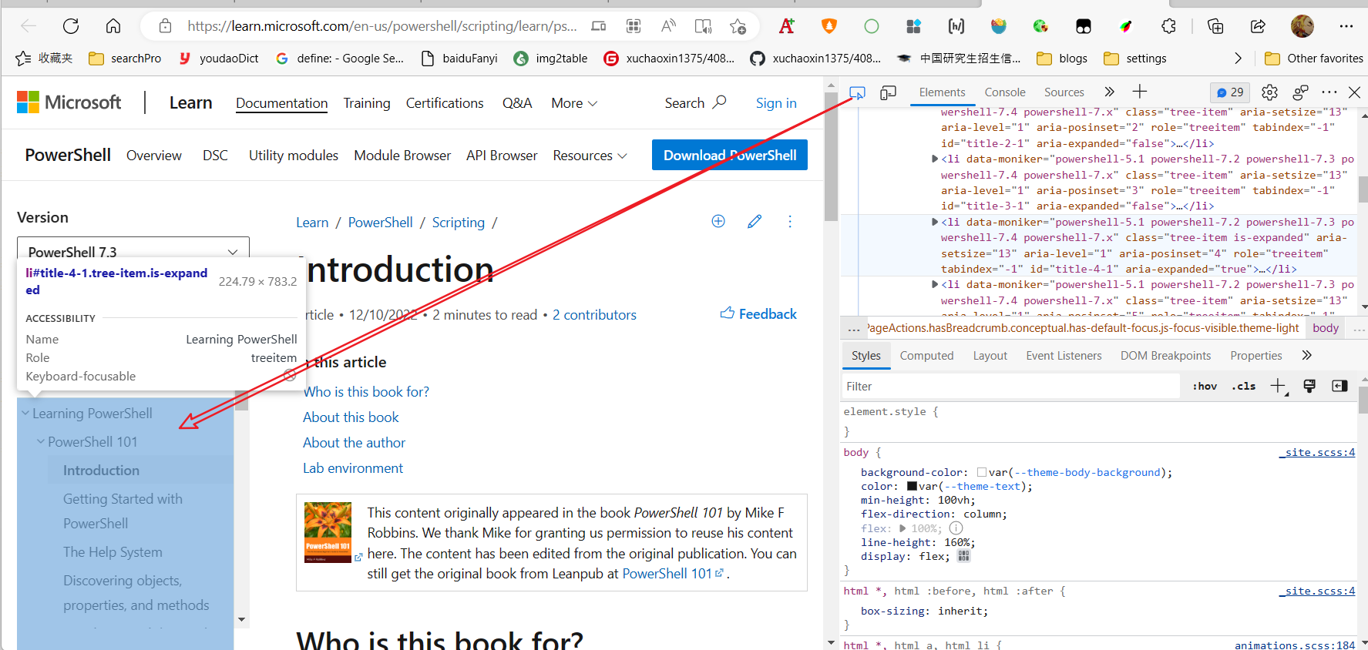This screenshot has width=1368, height=650.
Task: Open immersive reader book icon
Action: [x=703, y=26]
